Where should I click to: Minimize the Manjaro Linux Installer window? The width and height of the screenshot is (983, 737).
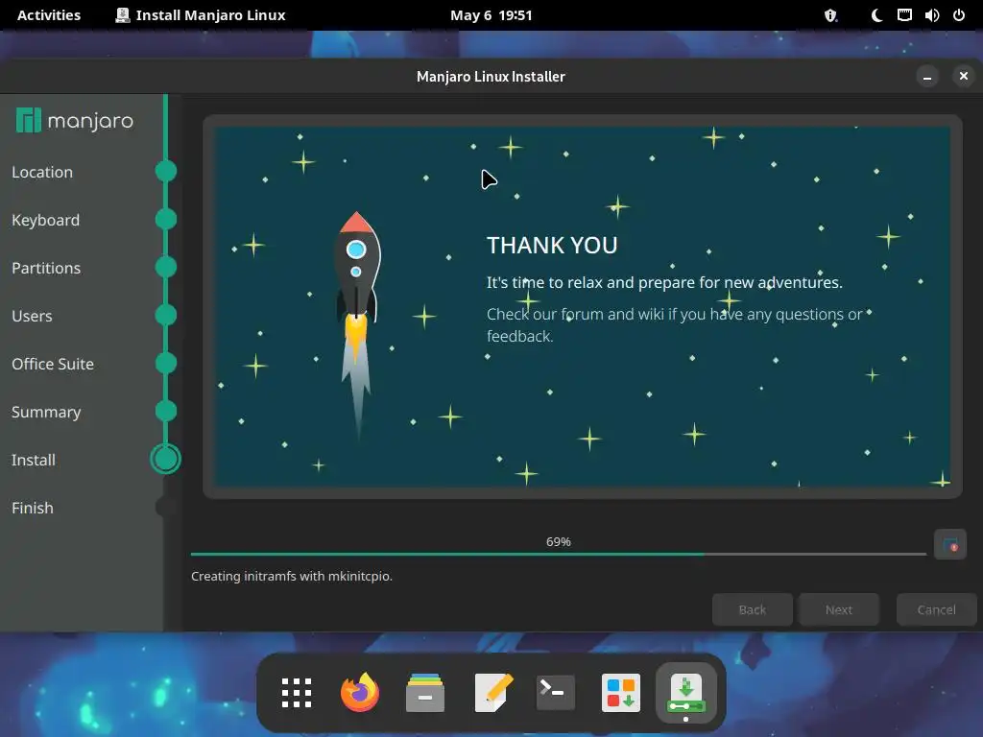[927, 77]
